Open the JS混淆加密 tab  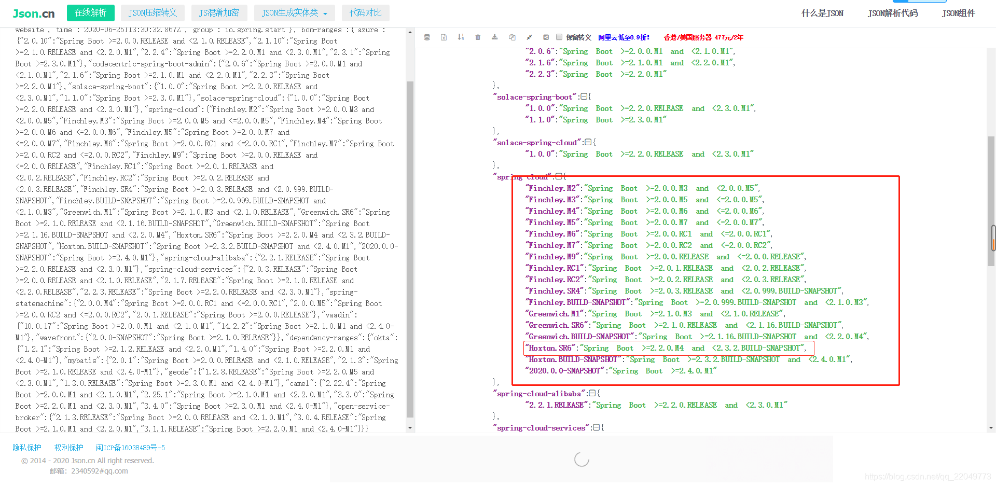(219, 13)
